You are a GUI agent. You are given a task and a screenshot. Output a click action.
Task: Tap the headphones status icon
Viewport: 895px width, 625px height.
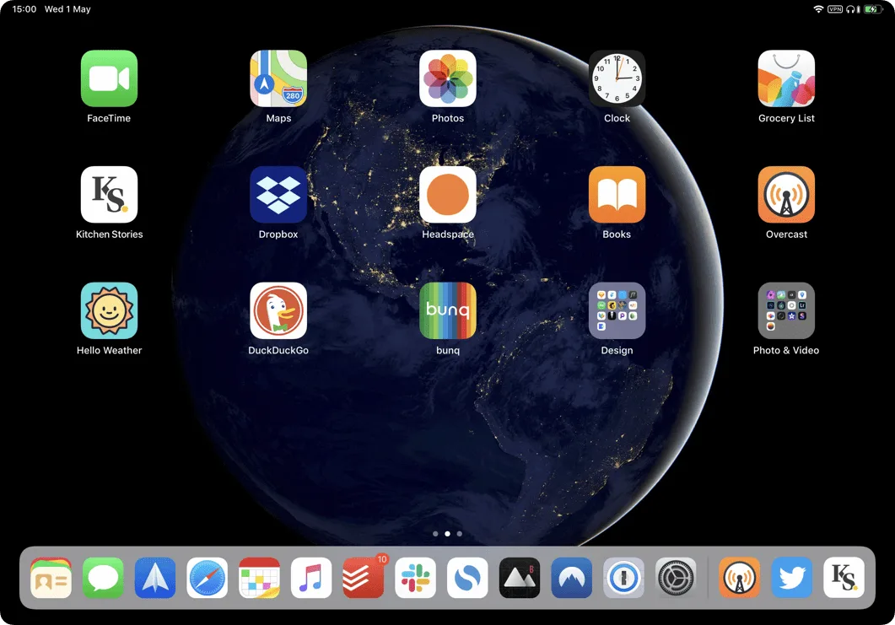pyautogui.click(x=852, y=9)
